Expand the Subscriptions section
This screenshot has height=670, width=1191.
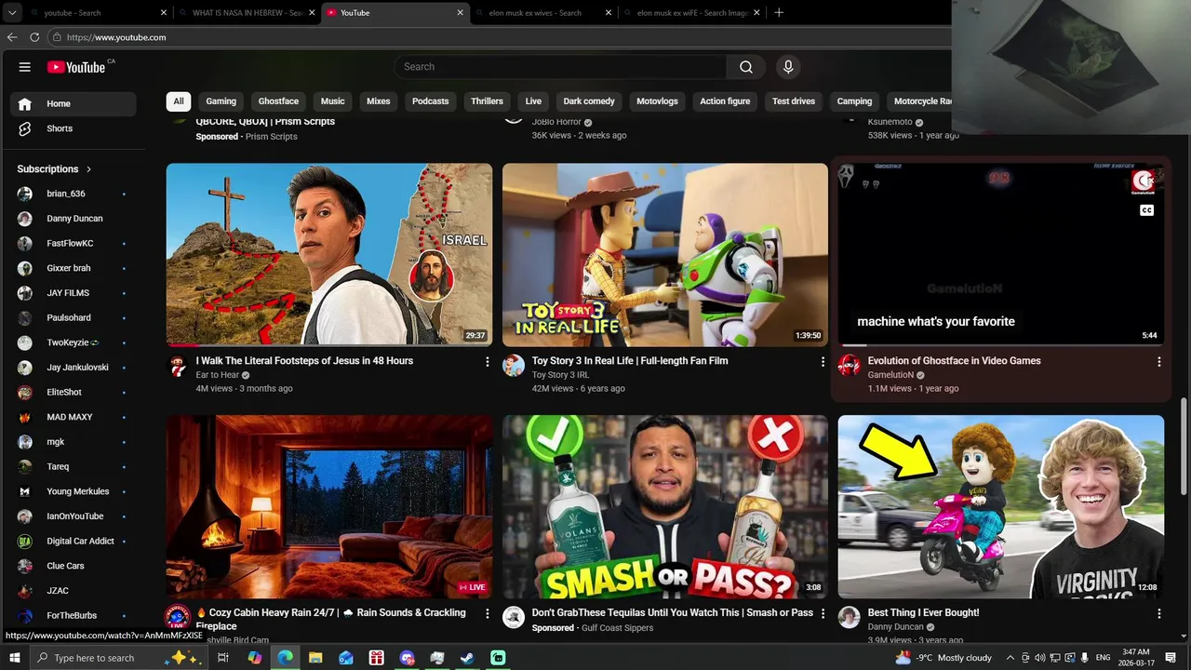pyautogui.click(x=54, y=169)
